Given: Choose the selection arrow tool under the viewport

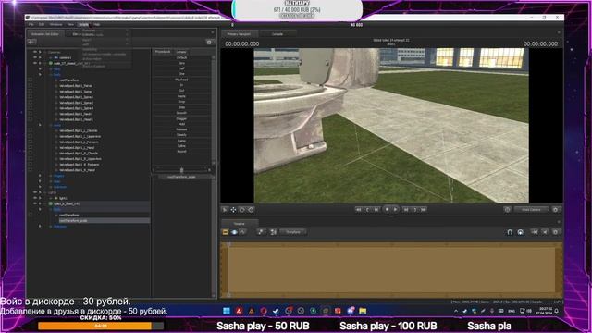Looking at the screenshot, I should point(225,210).
